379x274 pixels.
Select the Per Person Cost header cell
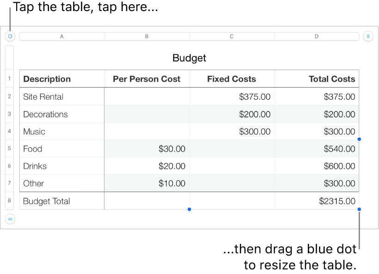147,79
